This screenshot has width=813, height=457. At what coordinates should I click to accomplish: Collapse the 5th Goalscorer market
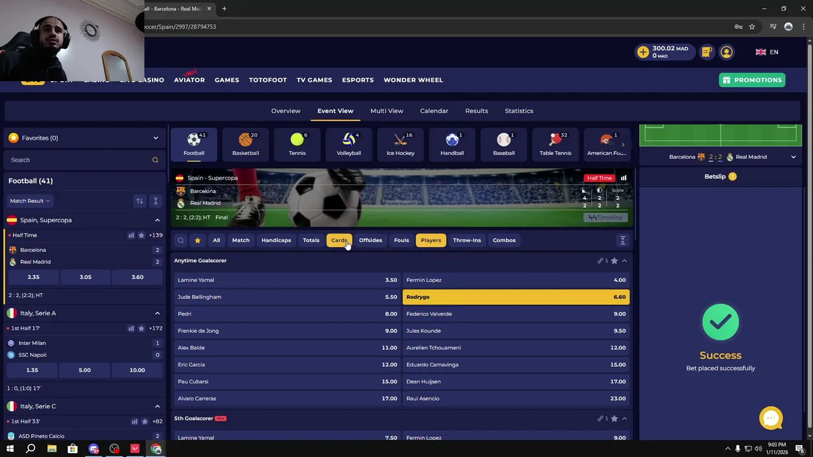(624, 419)
